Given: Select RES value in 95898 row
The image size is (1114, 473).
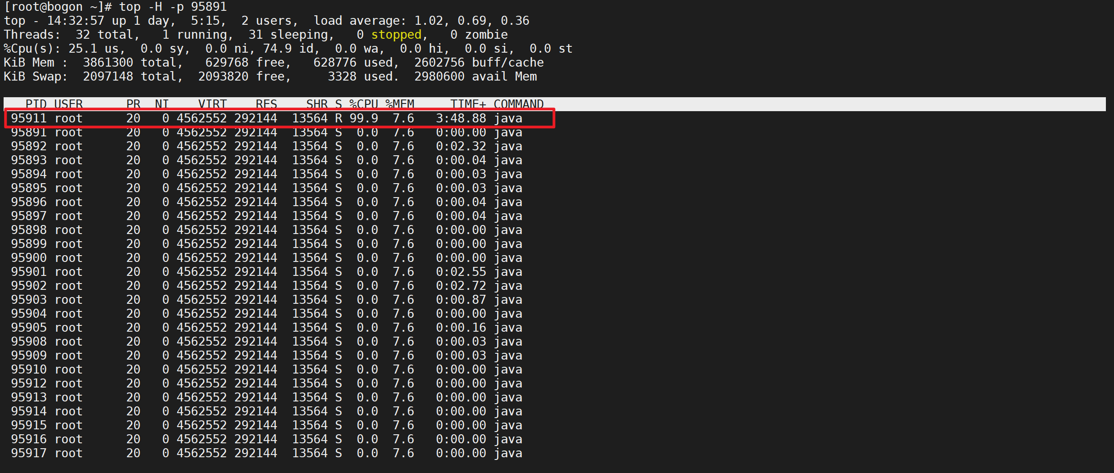Looking at the screenshot, I should point(256,230).
